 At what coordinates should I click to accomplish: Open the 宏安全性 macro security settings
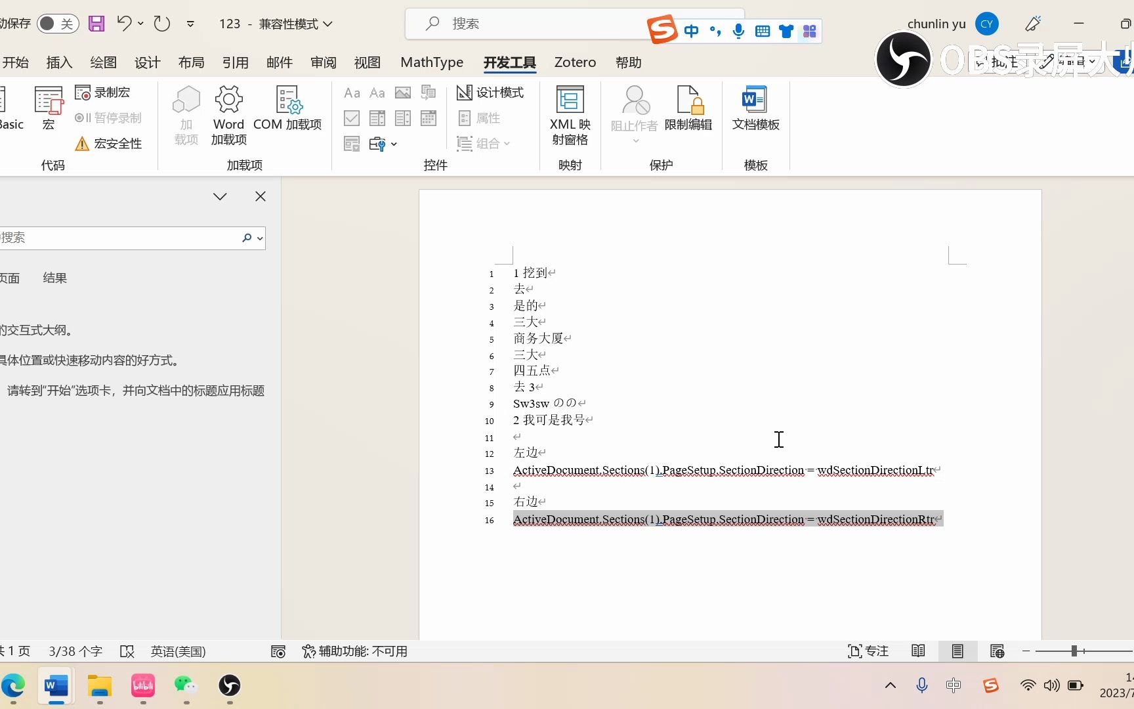pyautogui.click(x=109, y=144)
